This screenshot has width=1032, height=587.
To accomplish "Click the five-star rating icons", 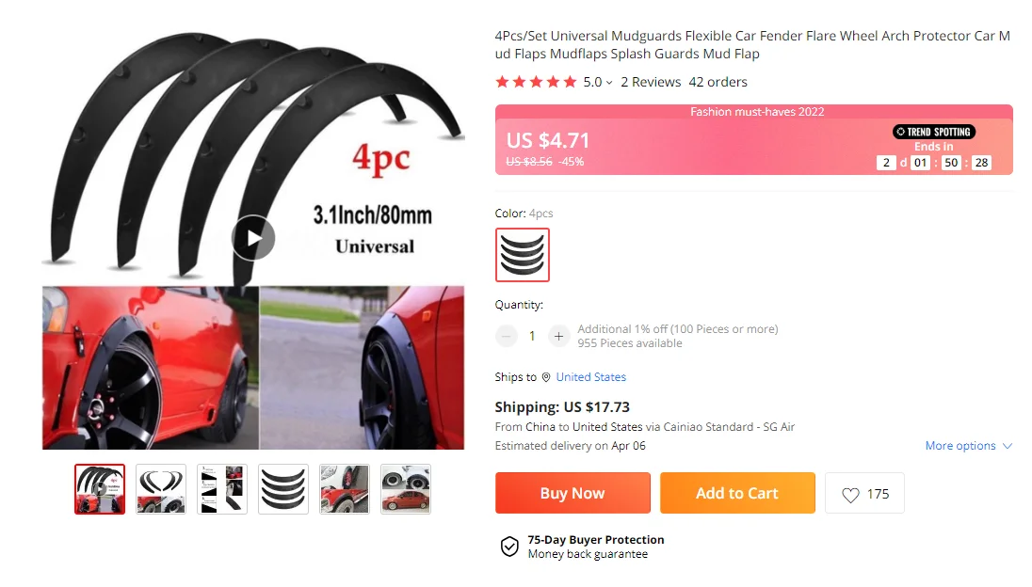I will point(536,82).
